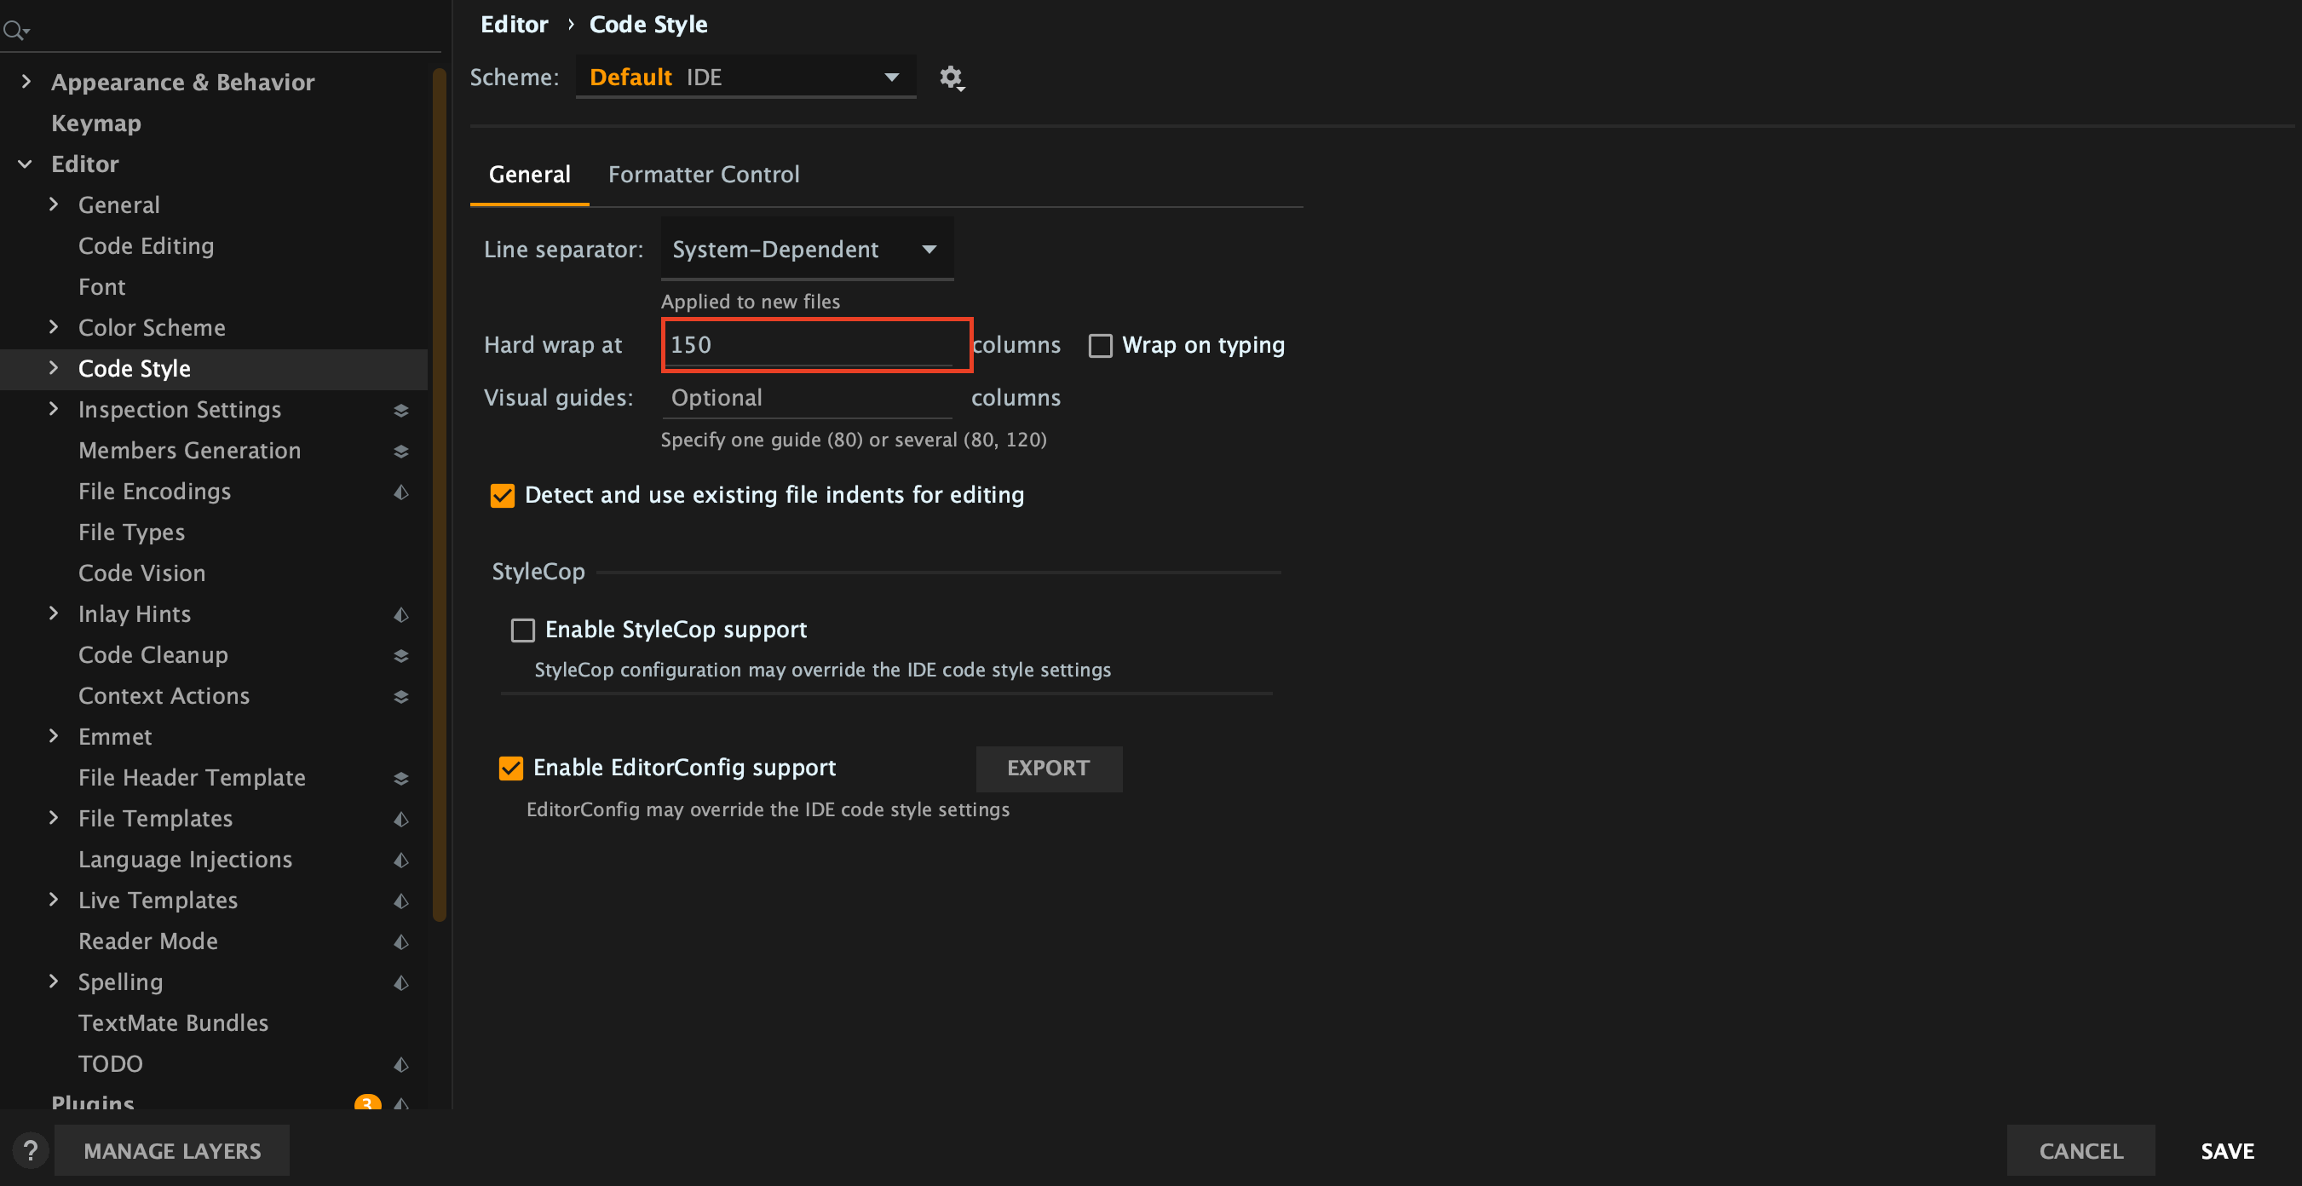Click layer icon next to File Encodings
This screenshot has height=1186, width=2302.
[401, 492]
